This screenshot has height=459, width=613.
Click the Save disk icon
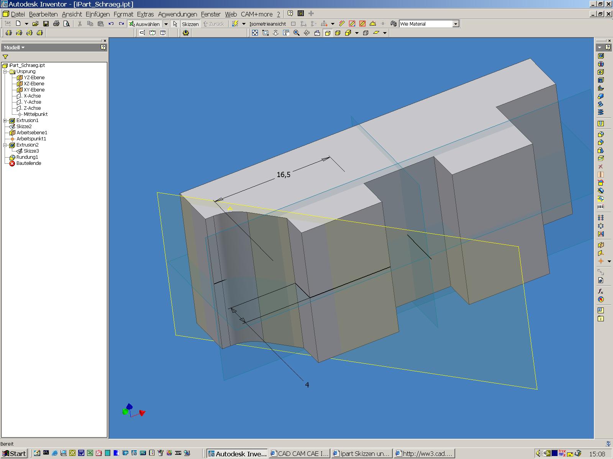pyautogui.click(x=46, y=24)
